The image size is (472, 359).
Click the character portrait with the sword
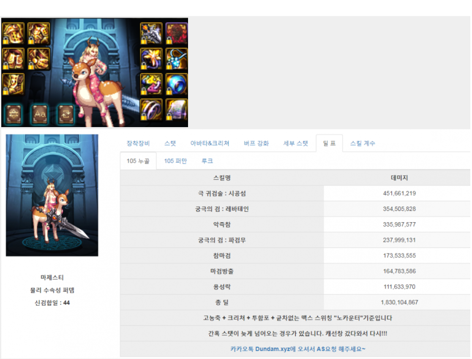point(52,195)
